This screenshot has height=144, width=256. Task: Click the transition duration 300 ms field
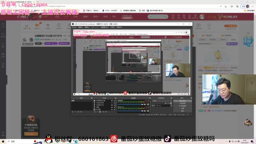coord(163,106)
